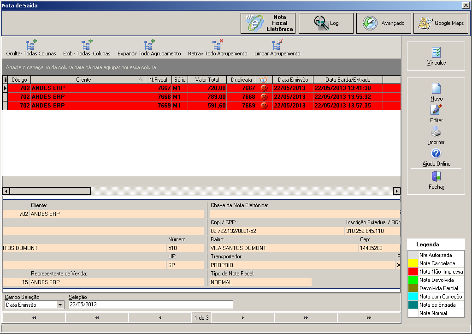Click the status icon column header
The image size is (472, 334).
coord(264,80)
